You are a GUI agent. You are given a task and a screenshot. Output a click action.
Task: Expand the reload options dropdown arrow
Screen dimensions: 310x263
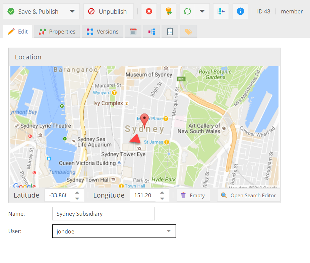tap(202, 11)
